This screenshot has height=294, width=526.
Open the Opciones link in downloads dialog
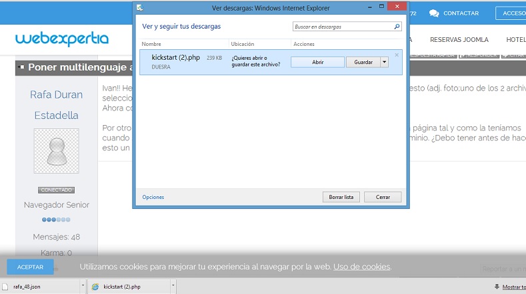[153, 197]
